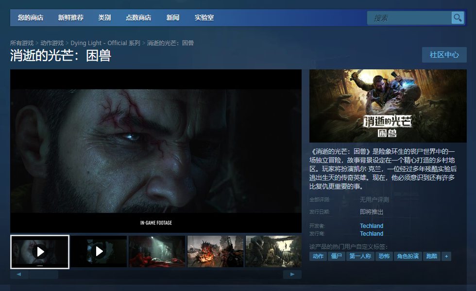Viewport: 476px width, 291px height.
Task: Play the second trailer video thumbnail
Action: pyautogui.click(x=99, y=251)
